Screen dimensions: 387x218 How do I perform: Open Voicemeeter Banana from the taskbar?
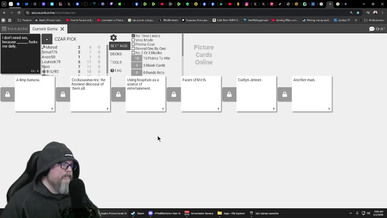pyautogui.click(x=199, y=213)
